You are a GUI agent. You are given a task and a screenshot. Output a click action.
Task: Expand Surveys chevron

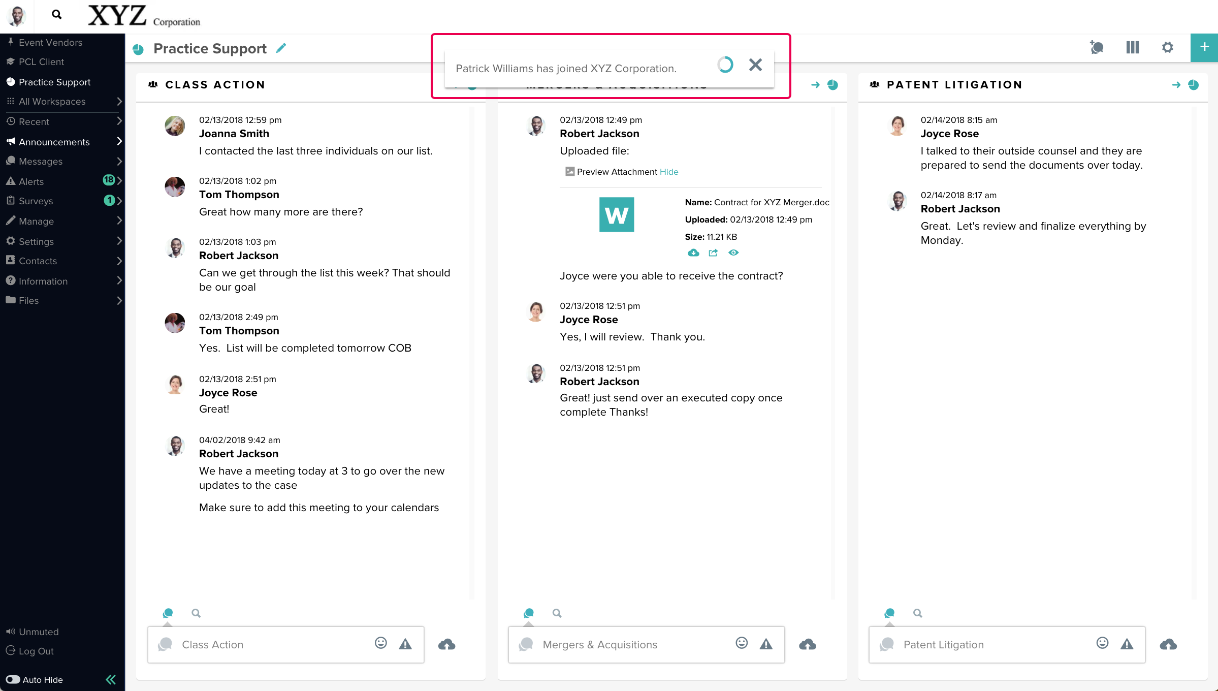(x=119, y=201)
